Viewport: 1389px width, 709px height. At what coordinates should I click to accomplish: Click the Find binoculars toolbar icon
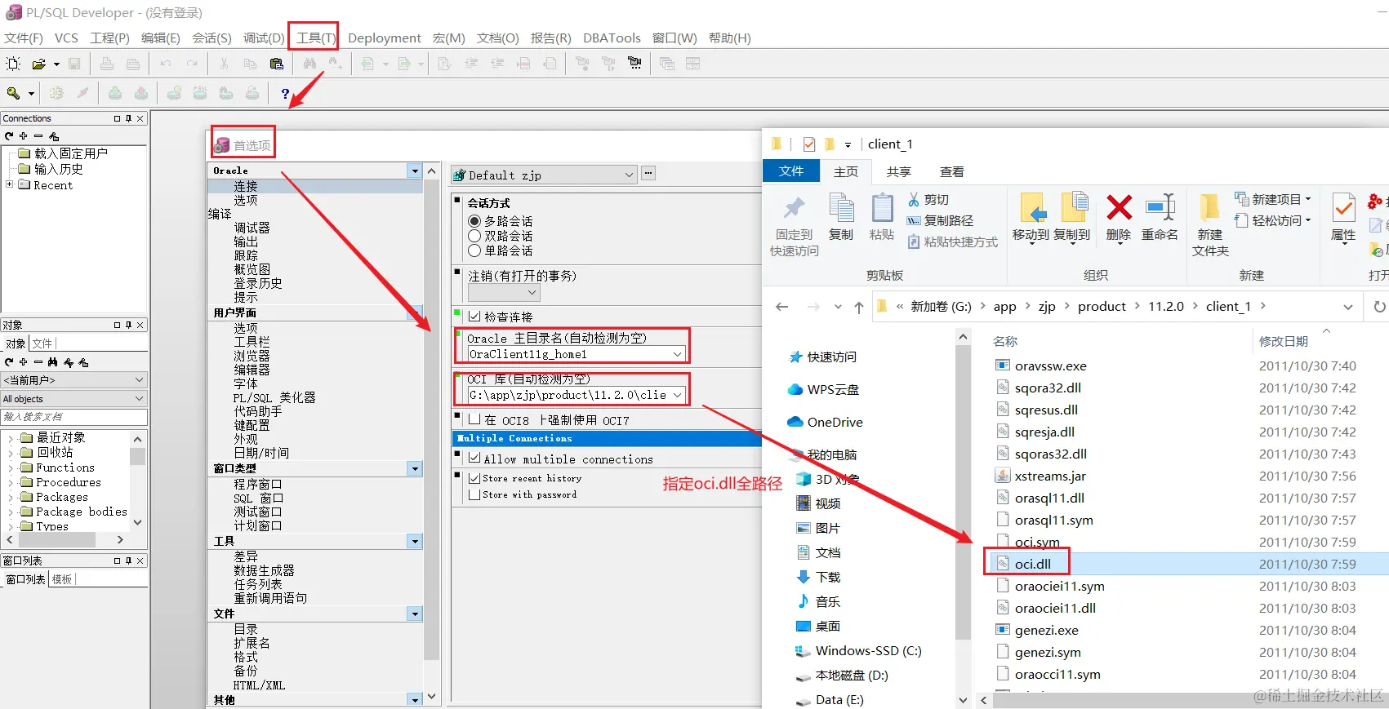click(309, 64)
